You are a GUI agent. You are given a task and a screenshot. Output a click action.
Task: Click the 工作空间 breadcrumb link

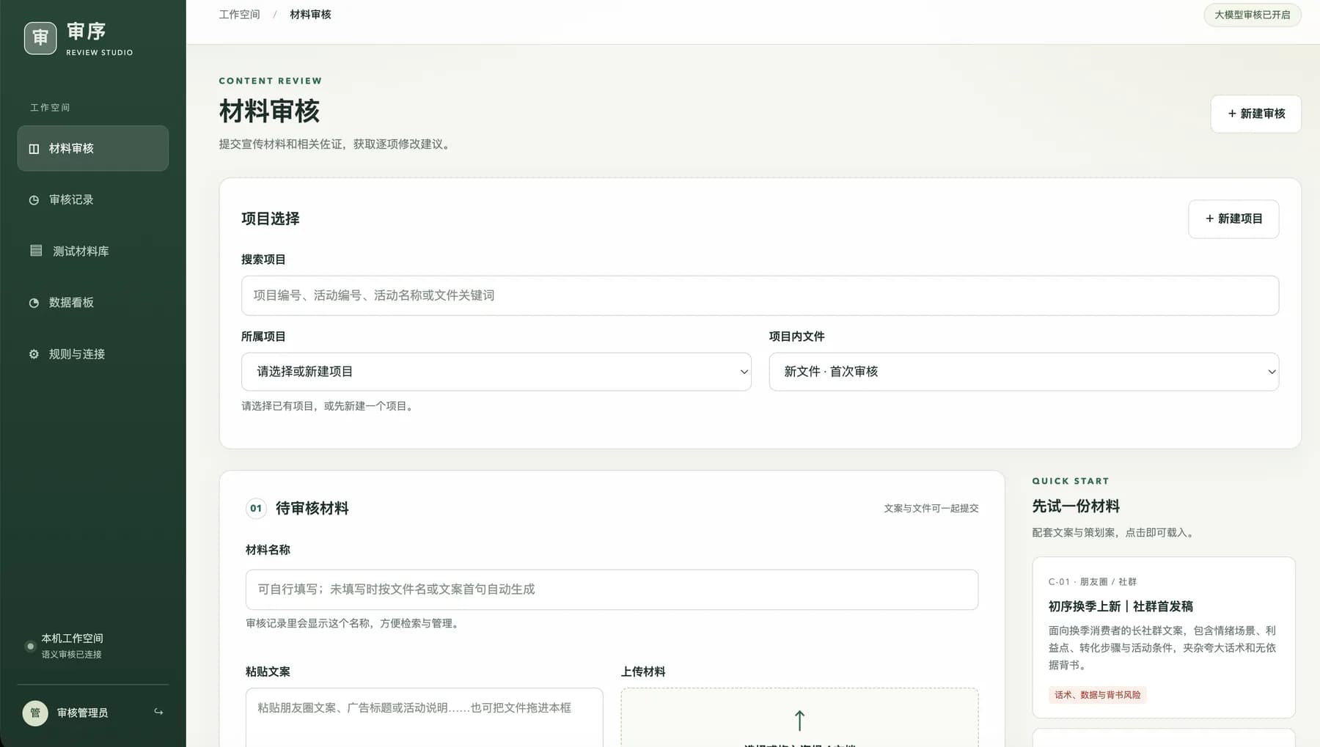tap(239, 15)
